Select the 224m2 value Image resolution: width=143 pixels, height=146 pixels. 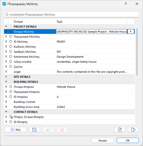point(61,107)
